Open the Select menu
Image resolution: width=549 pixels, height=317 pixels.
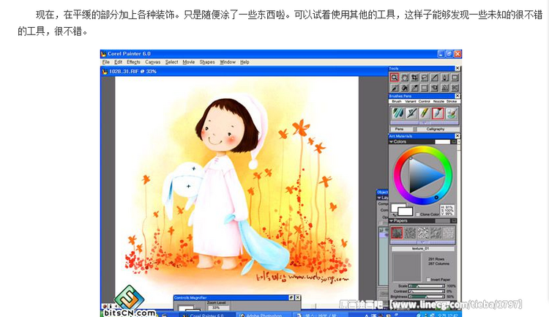pos(171,62)
